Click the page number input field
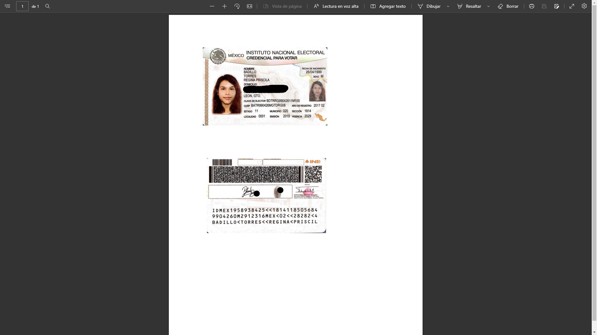Viewport: 597px width, 335px height. click(x=22, y=6)
